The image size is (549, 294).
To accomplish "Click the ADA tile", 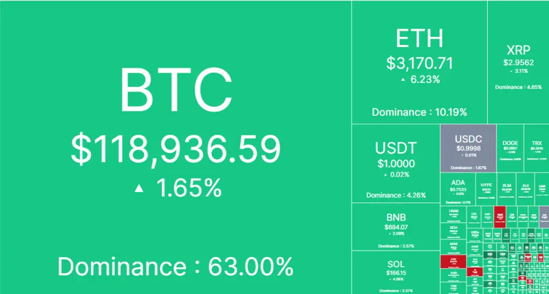I will [x=458, y=189].
